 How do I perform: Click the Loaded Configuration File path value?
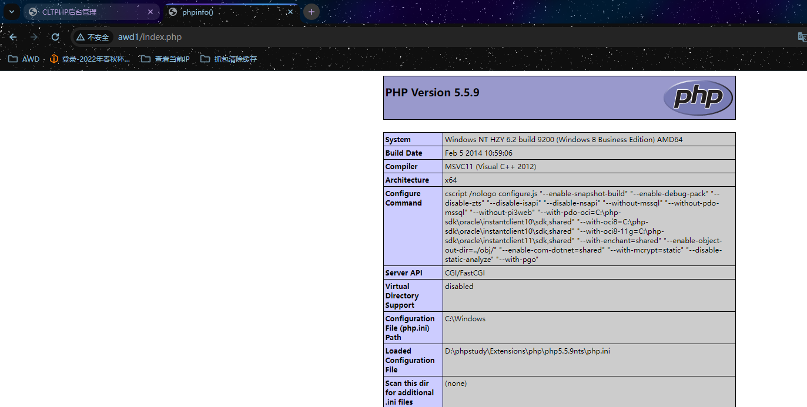(x=527, y=351)
